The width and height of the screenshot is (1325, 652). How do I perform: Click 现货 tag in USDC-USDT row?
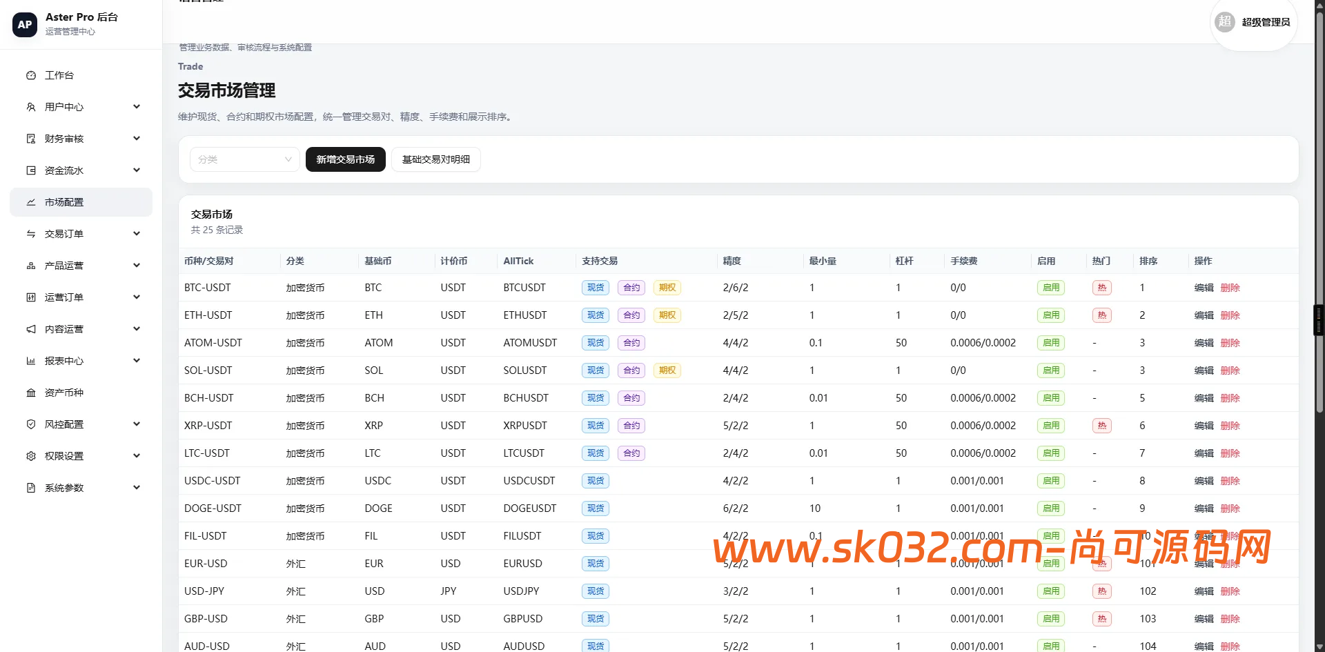[595, 481]
